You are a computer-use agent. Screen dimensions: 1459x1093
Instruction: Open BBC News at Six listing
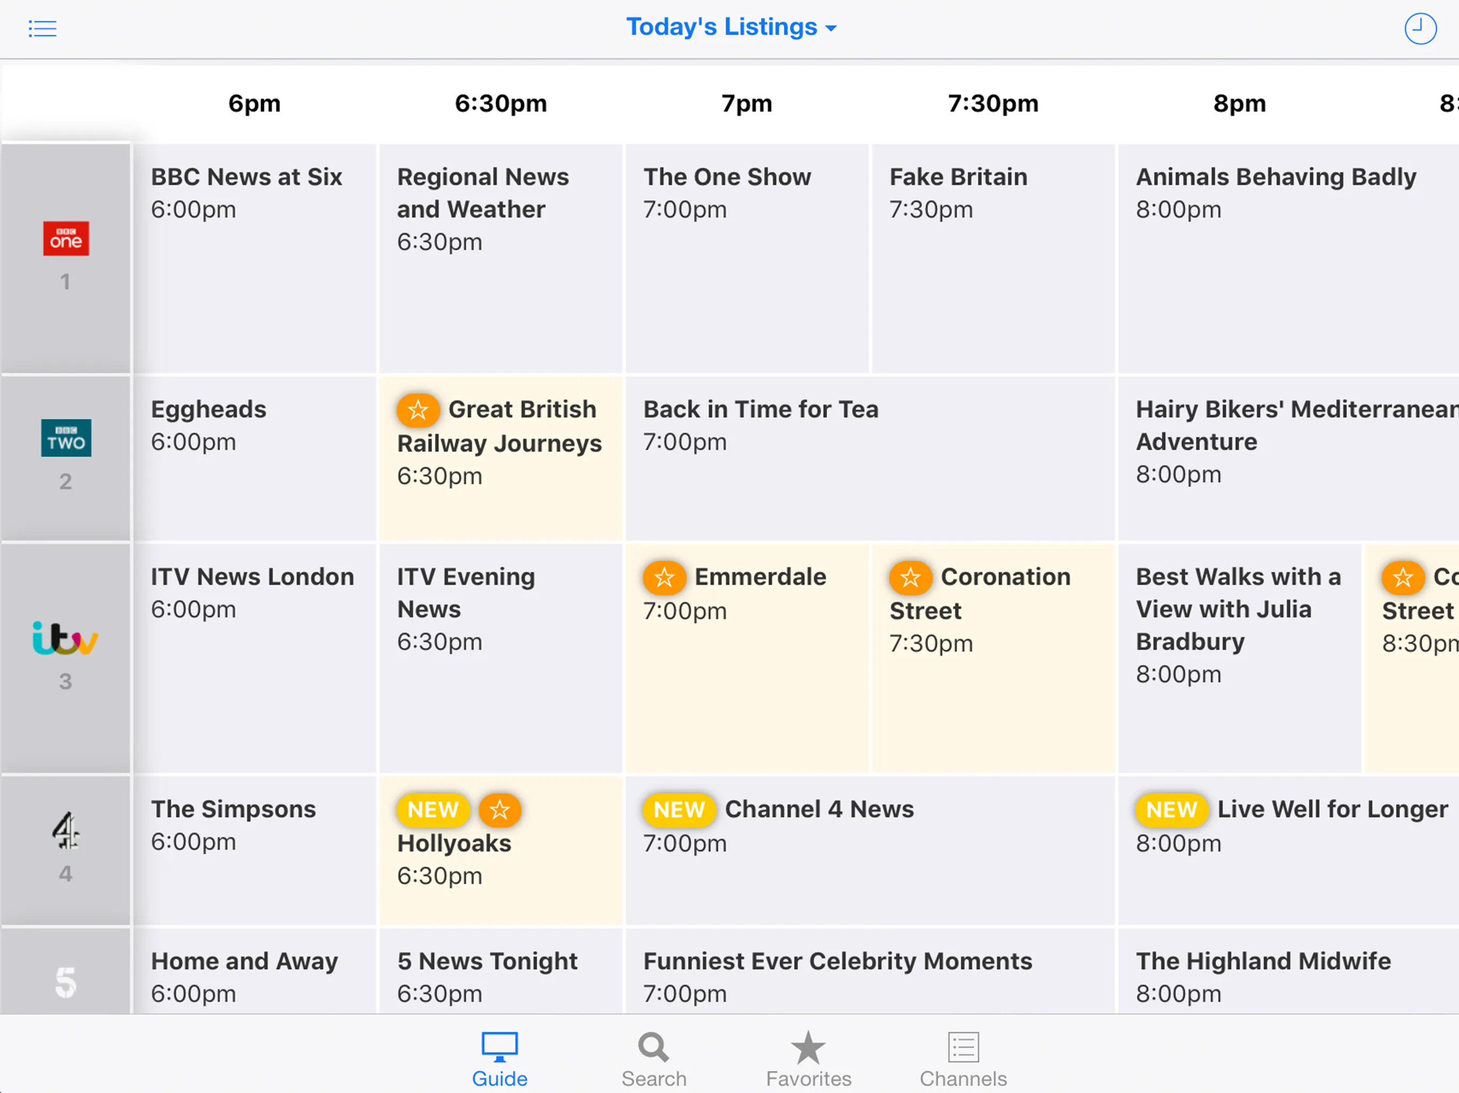click(x=255, y=258)
